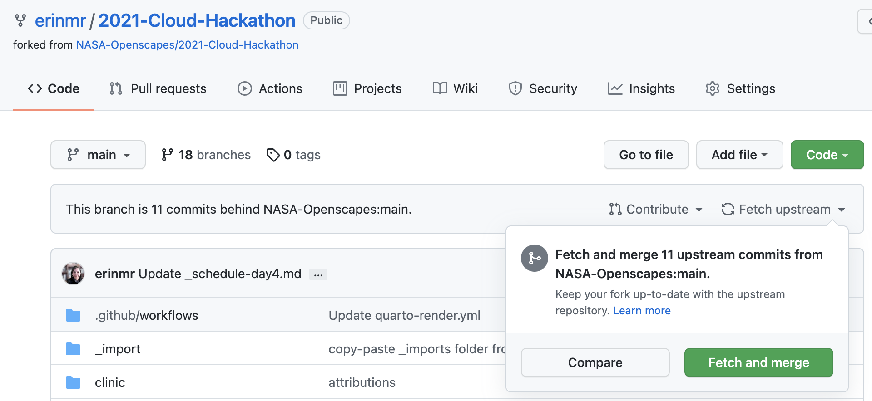Click the .github/workflows folder icon
The width and height of the screenshot is (872, 401).
[73, 315]
